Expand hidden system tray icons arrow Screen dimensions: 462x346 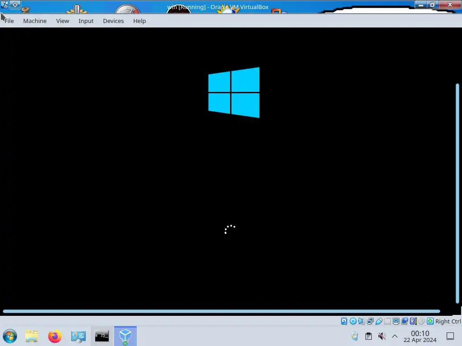click(395, 336)
